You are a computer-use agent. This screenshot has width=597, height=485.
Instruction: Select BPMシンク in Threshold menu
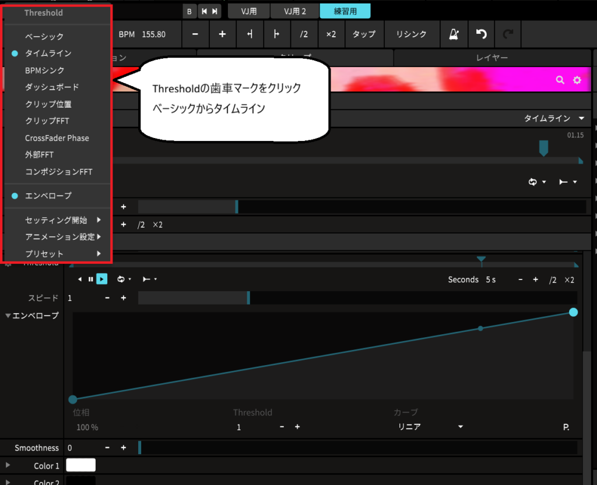tap(44, 70)
